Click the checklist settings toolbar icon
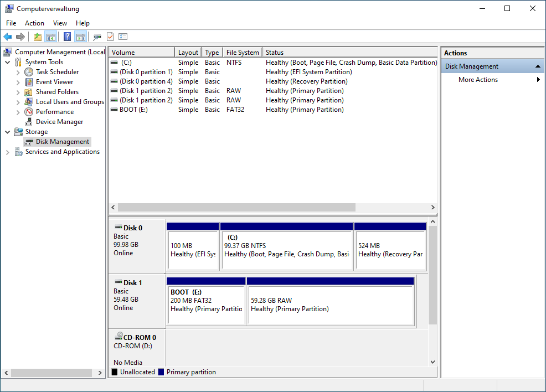The height and width of the screenshot is (392, 546). (123, 37)
